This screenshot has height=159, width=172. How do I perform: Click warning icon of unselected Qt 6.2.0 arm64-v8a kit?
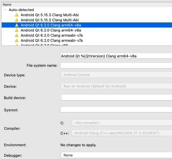(x=17, y=30)
